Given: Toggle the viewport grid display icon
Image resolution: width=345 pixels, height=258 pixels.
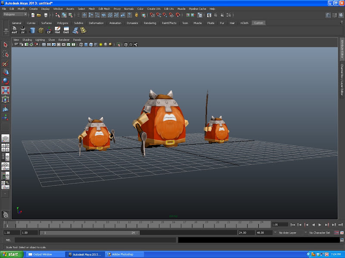Looking at the screenshot, I should click(x=44, y=45).
